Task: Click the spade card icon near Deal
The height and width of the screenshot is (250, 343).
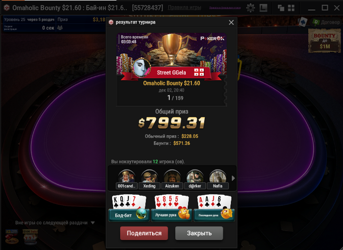Action: (303, 22)
